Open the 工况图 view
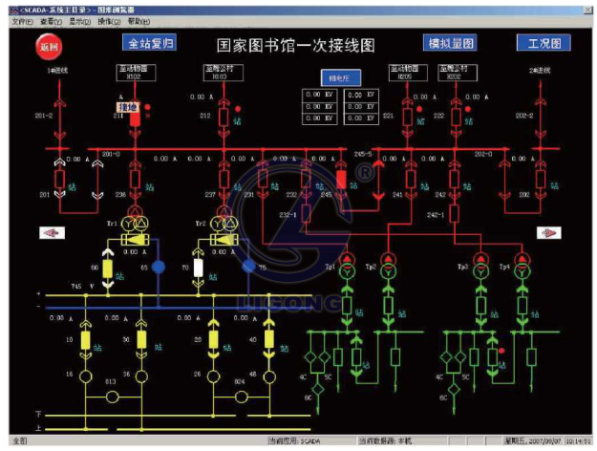The height and width of the screenshot is (451, 597). click(543, 44)
